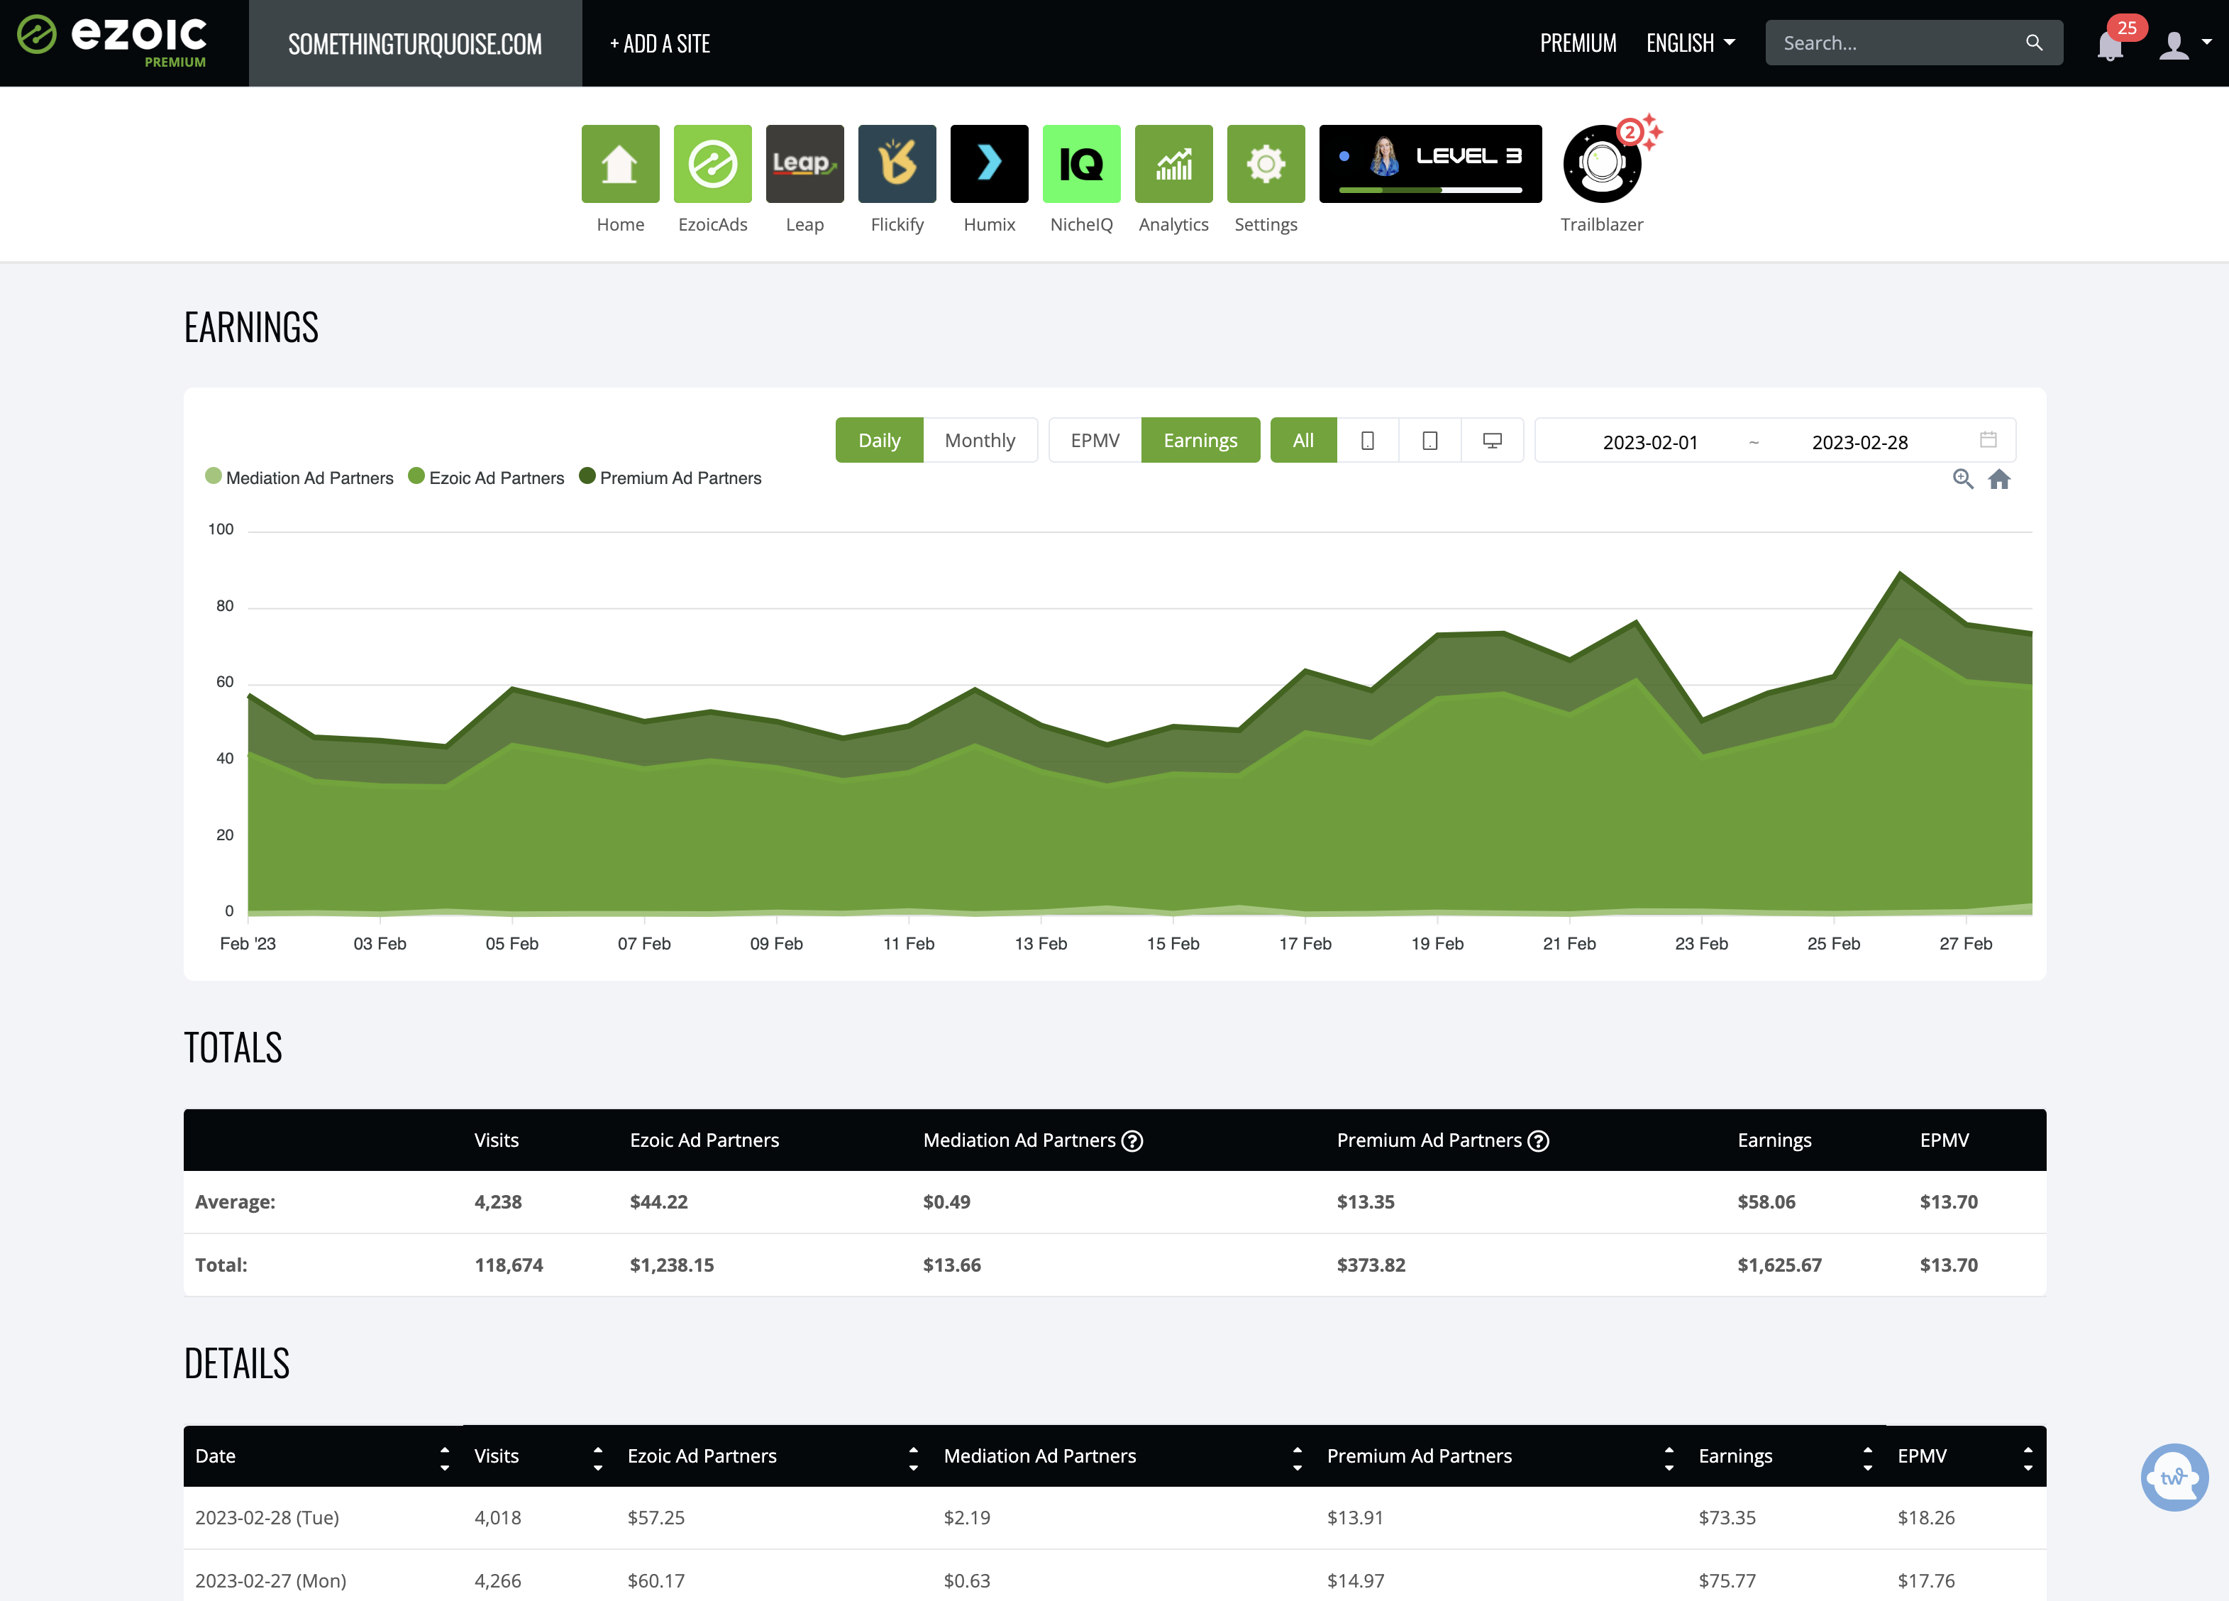
Task: Filter earnings by mobile phone device icon
Action: tap(1367, 441)
